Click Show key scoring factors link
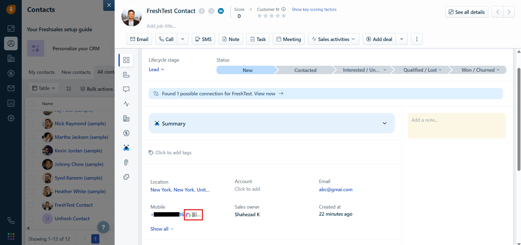Viewport: 521px width, 245px height. pos(314,9)
